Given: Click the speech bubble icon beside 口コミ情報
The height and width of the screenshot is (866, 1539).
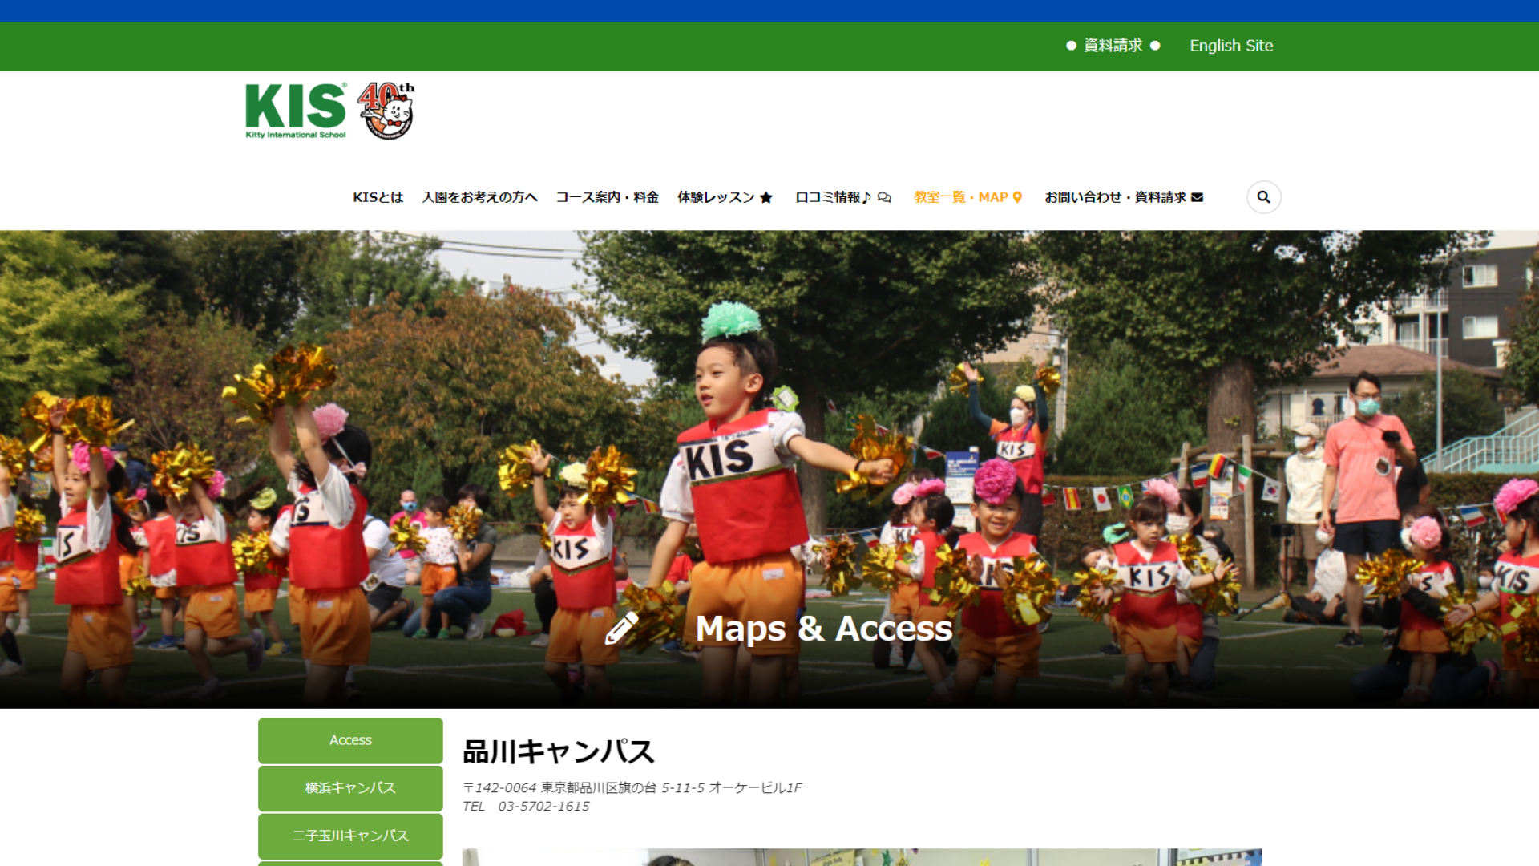Looking at the screenshot, I should click(x=884, y=197).
